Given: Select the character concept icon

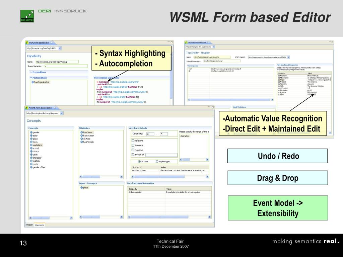Looking at the screenshot, I should 31,158.
